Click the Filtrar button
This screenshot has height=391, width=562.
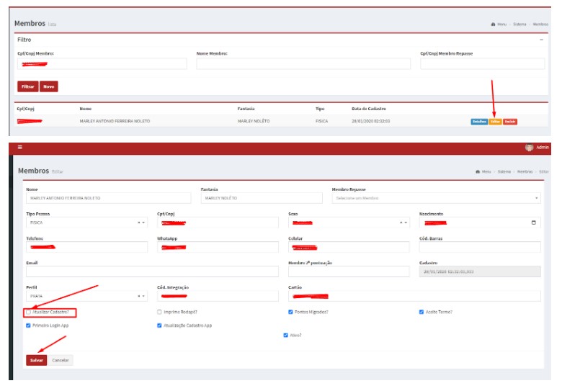(27, 86)
